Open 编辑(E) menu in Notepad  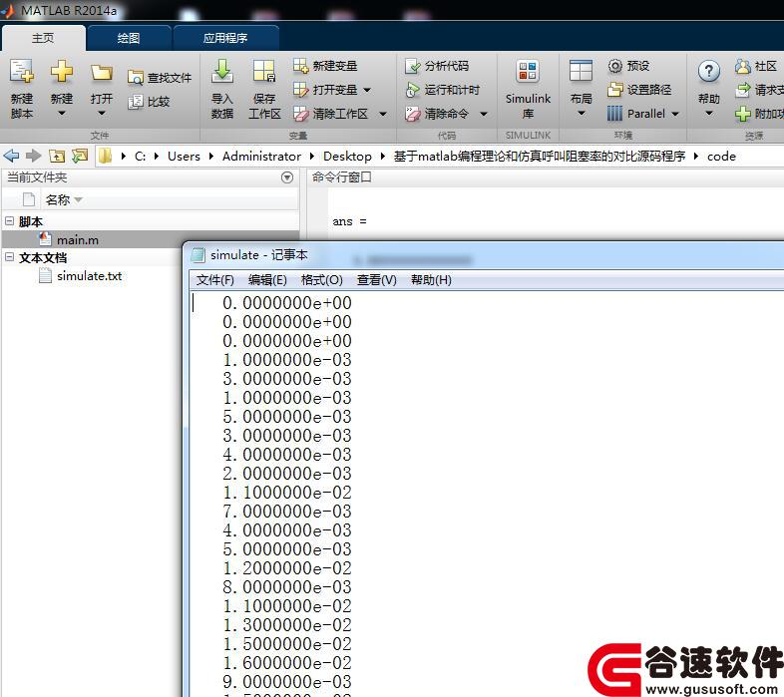pyautogui.click(x=267, y=280)
